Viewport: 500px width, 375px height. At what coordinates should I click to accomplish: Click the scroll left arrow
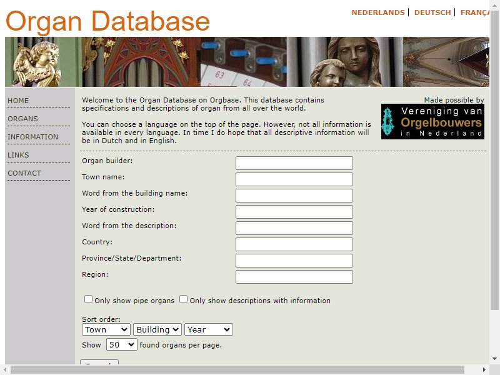[5, 370]
